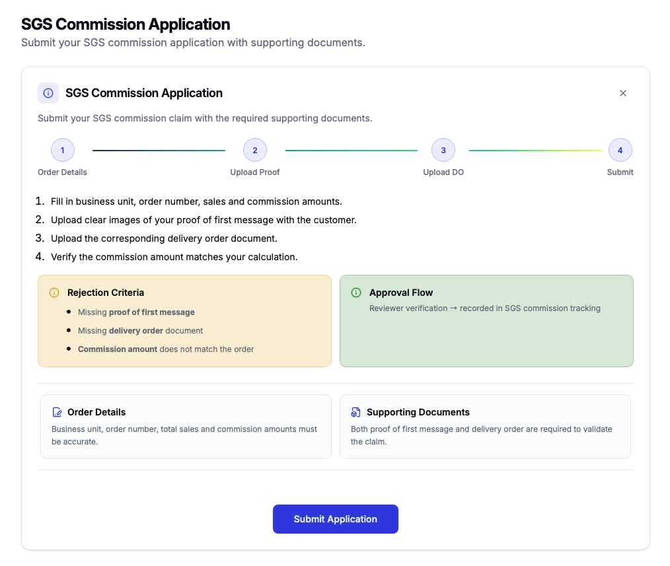Click 'Business unit, order number, total sales' description

(184, 435)
